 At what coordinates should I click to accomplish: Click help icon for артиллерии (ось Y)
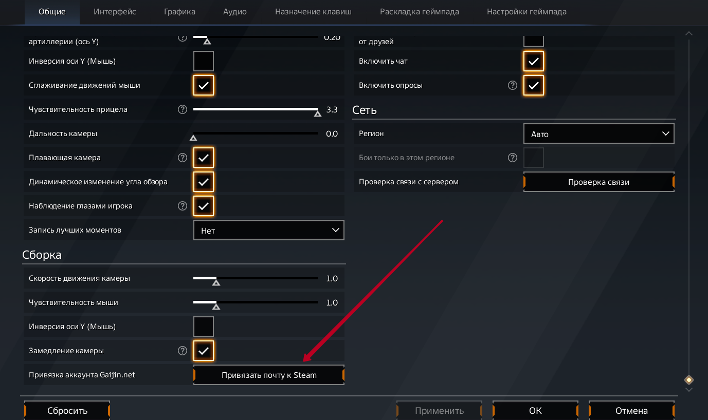pyautogui.click(x=182, y=37)
